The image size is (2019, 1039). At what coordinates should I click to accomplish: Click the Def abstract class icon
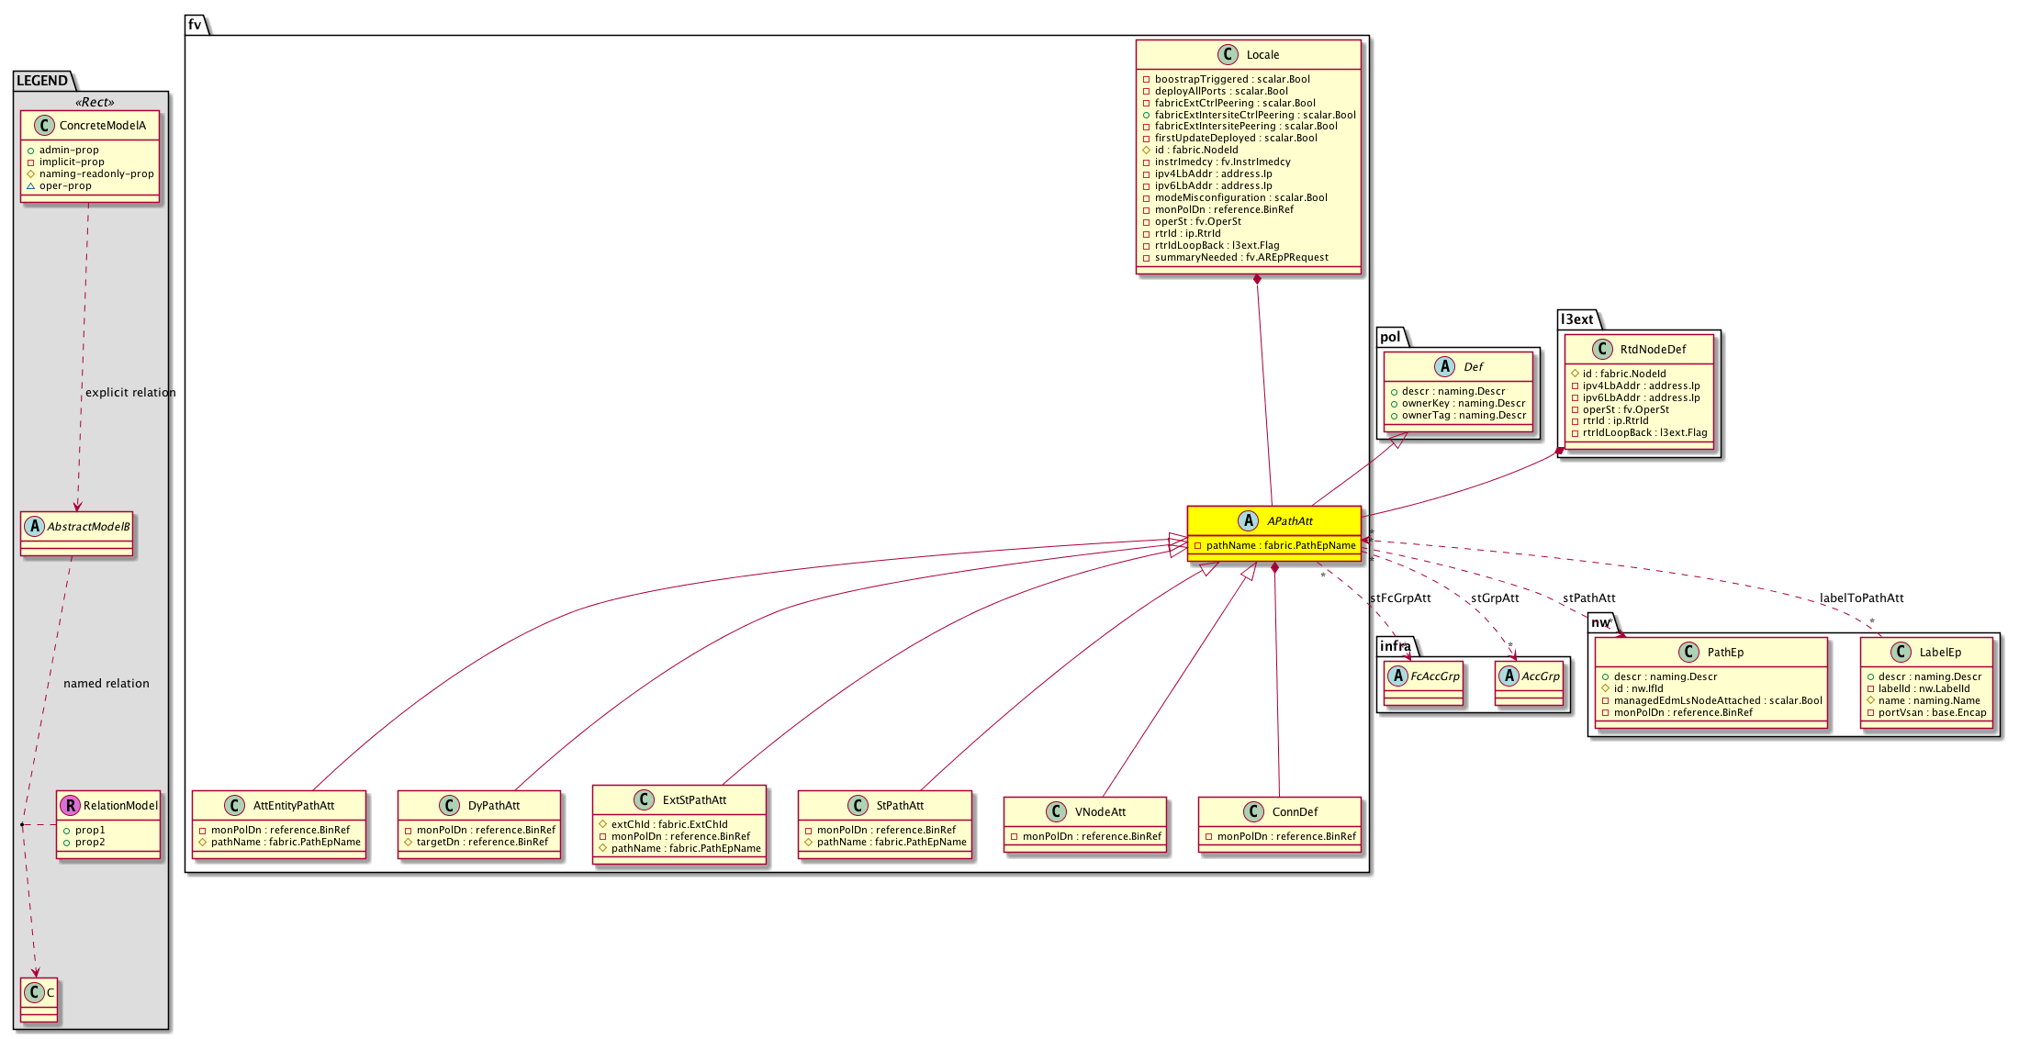[x=1445, y=367]
